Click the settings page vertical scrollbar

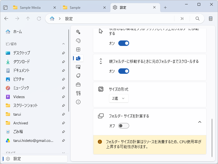click(212, 138)
